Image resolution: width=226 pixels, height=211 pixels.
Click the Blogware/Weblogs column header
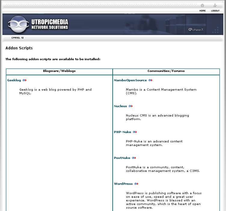click(x=59, y=71)
